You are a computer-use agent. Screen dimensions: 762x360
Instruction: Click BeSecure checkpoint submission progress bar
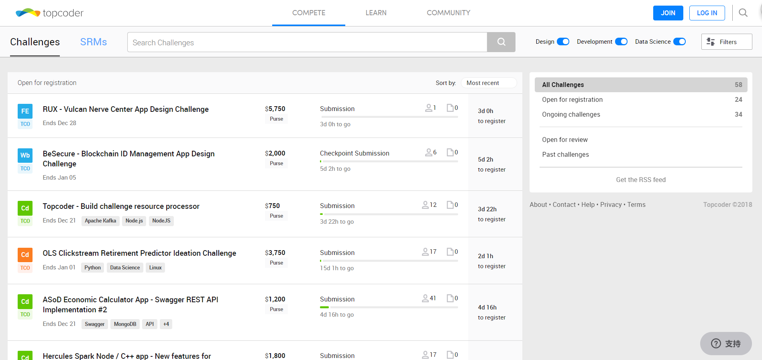pos(389,162)
